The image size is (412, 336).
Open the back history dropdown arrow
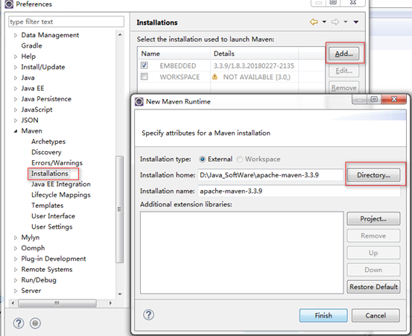[x=324, y=22]
